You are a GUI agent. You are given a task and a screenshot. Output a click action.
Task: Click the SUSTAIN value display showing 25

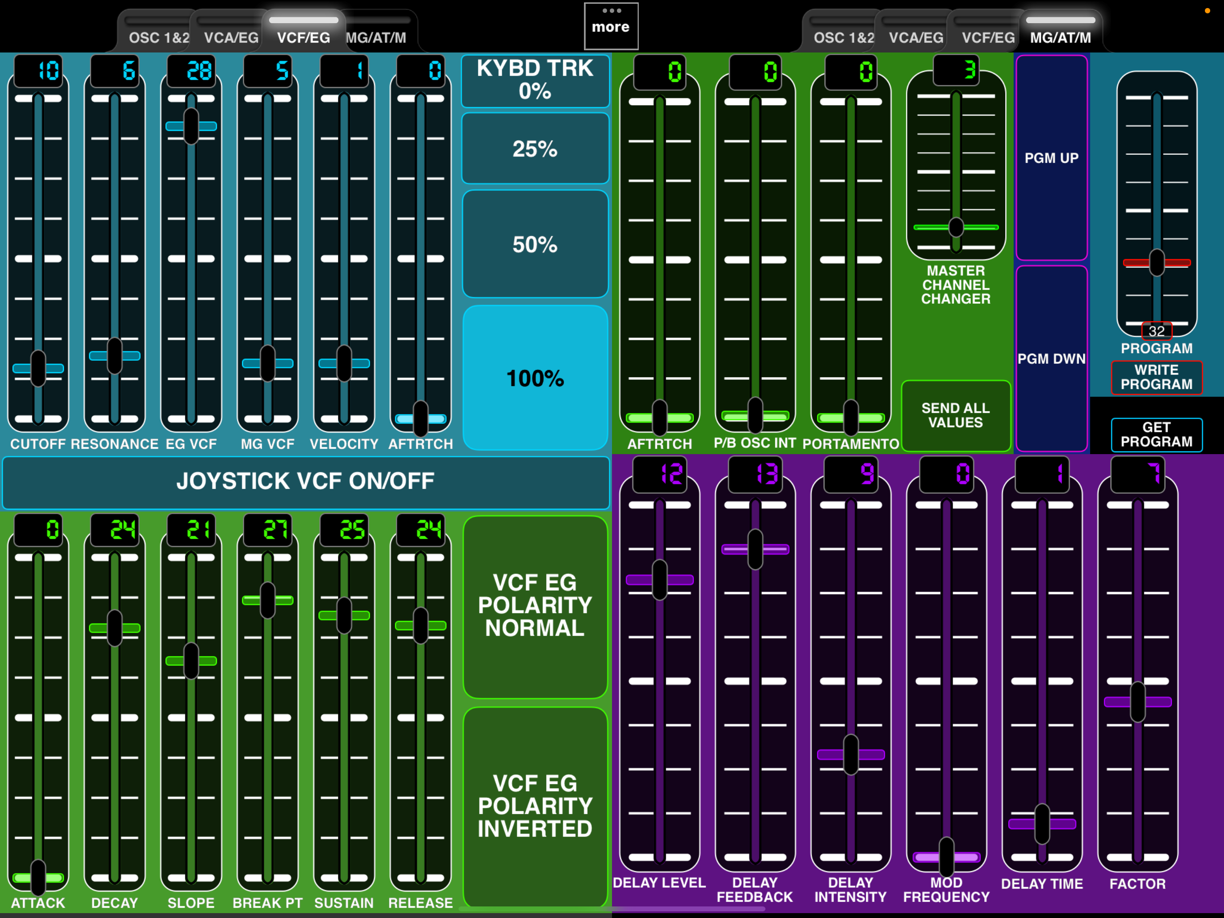pyautogui.click(x=344, y=530)
